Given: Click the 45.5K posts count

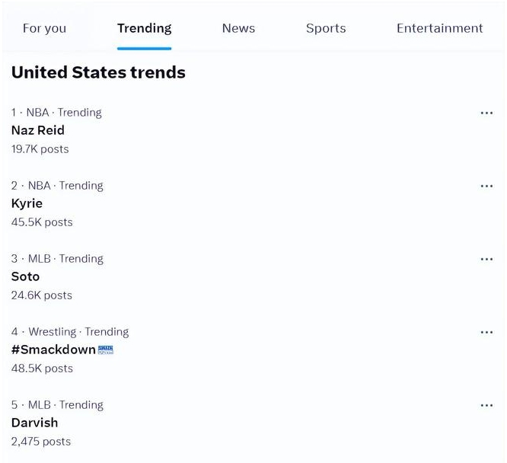Looking at the screenshot, I should (42, 222).
